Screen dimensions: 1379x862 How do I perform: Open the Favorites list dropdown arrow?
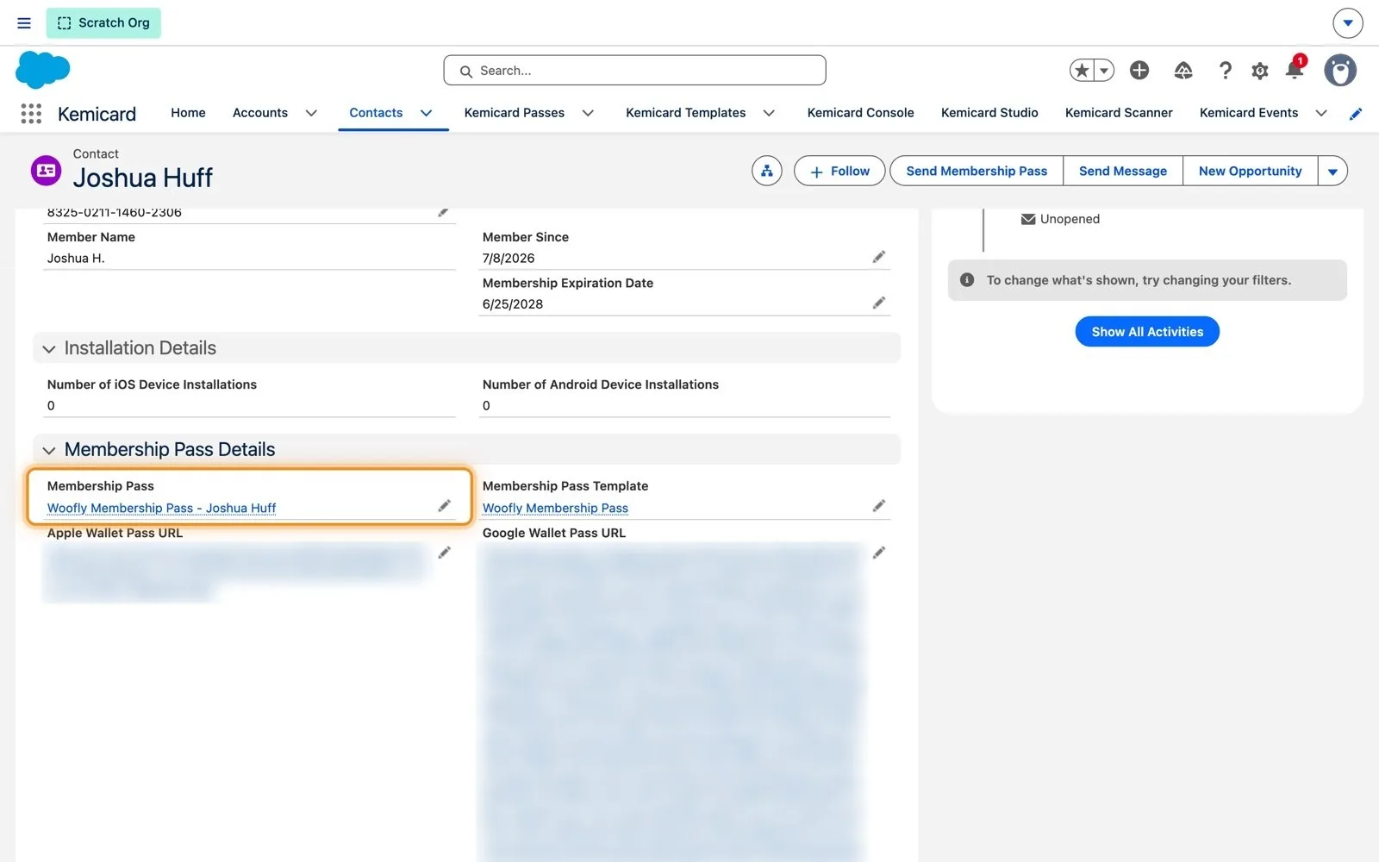coord(1104,71)
